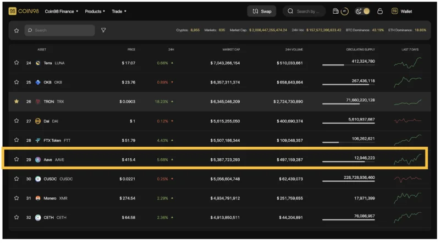Open TRON TRX asset name
Screen dimensions: 440x243
[x=53, y=102]
